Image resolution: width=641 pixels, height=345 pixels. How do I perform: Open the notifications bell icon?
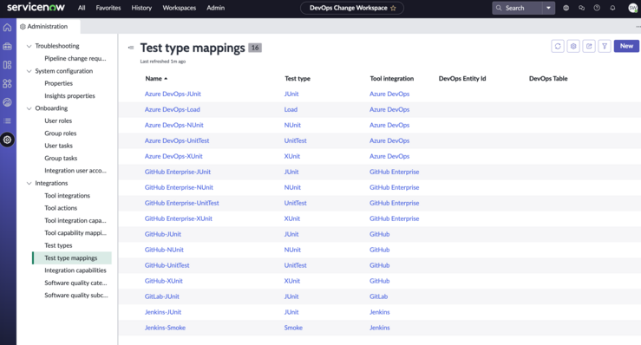click(612, 8)
